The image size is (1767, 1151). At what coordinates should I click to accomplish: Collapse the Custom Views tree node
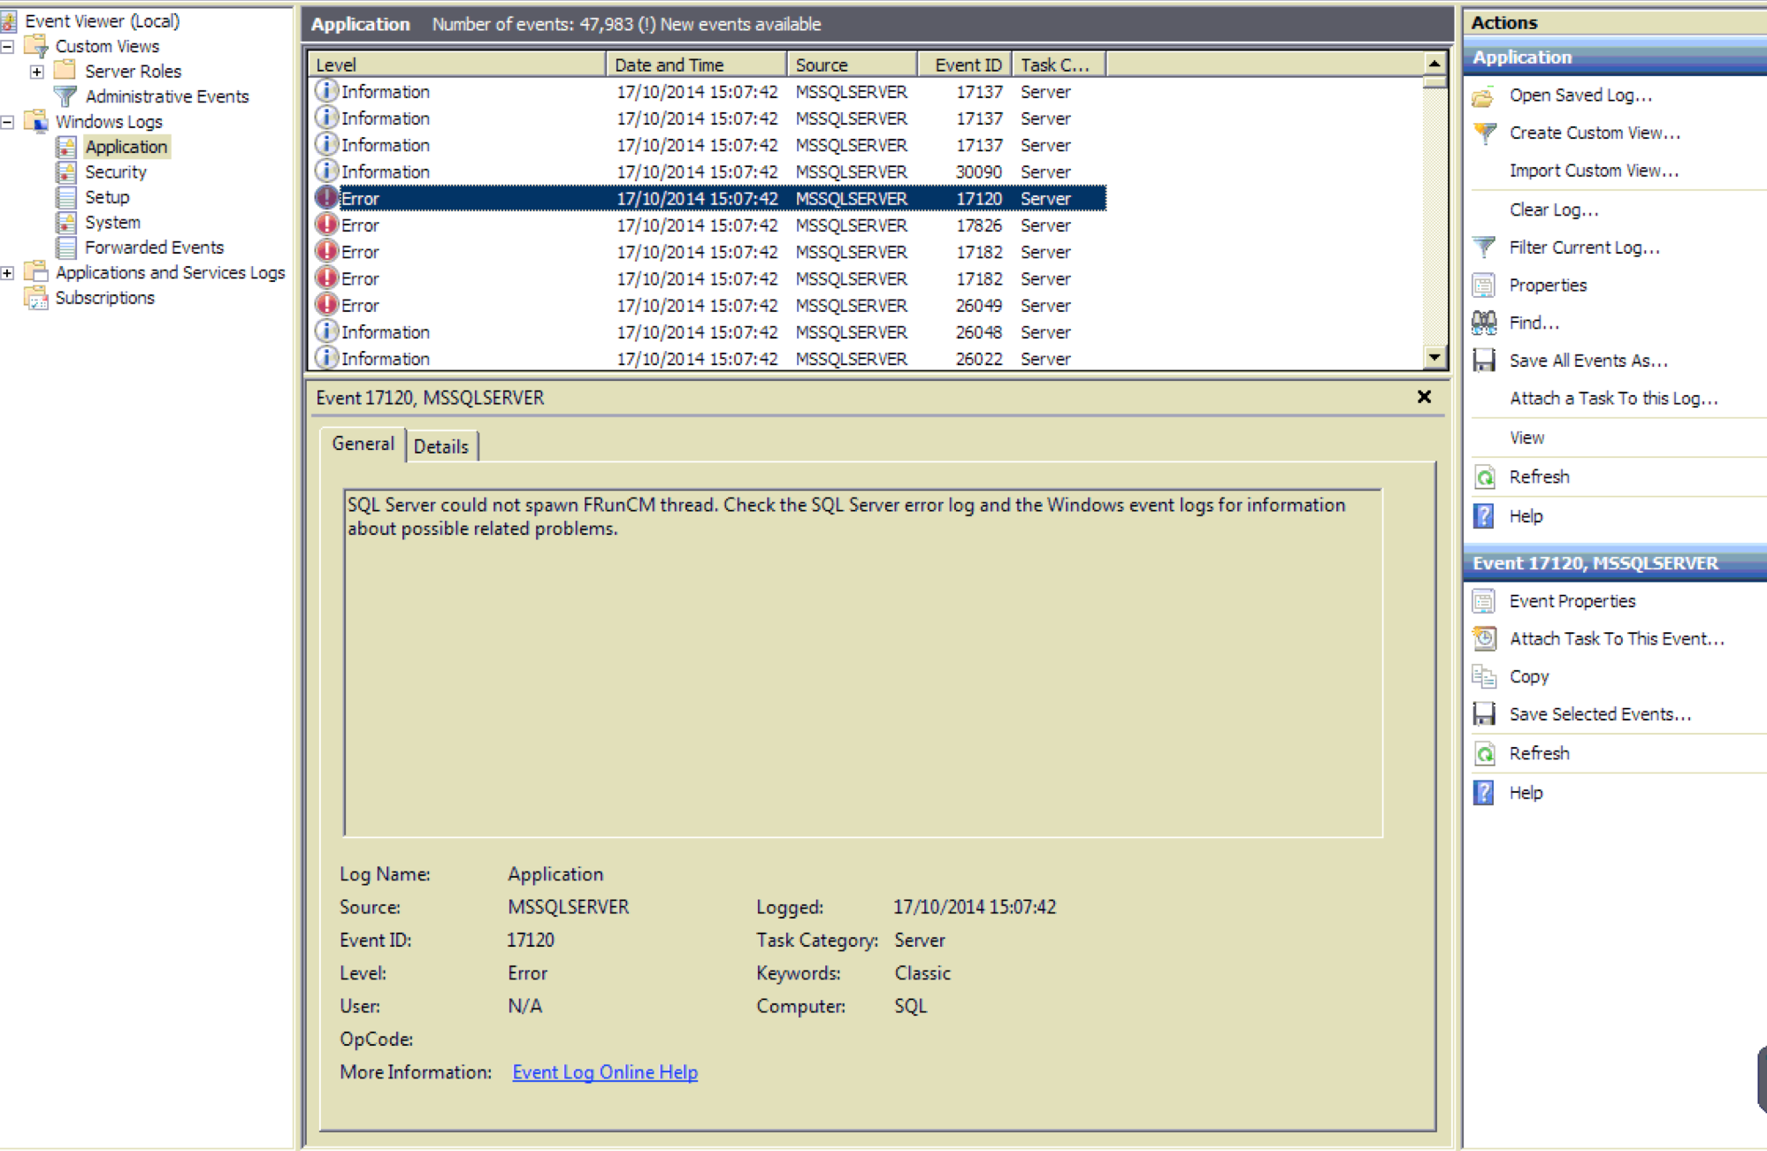click(x=8, y=46)
